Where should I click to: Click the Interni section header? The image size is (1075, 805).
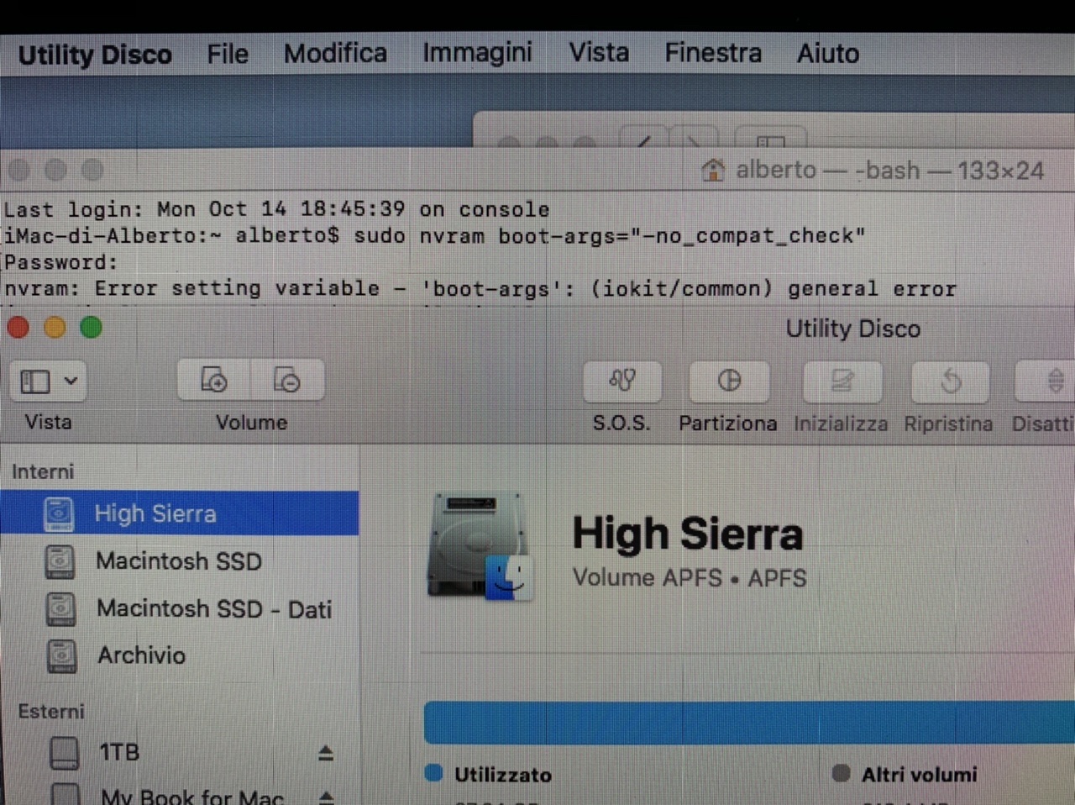[43, 471]
